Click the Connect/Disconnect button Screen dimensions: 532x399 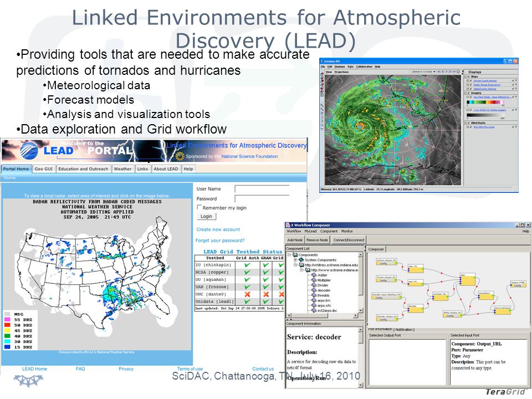[349, 240]
